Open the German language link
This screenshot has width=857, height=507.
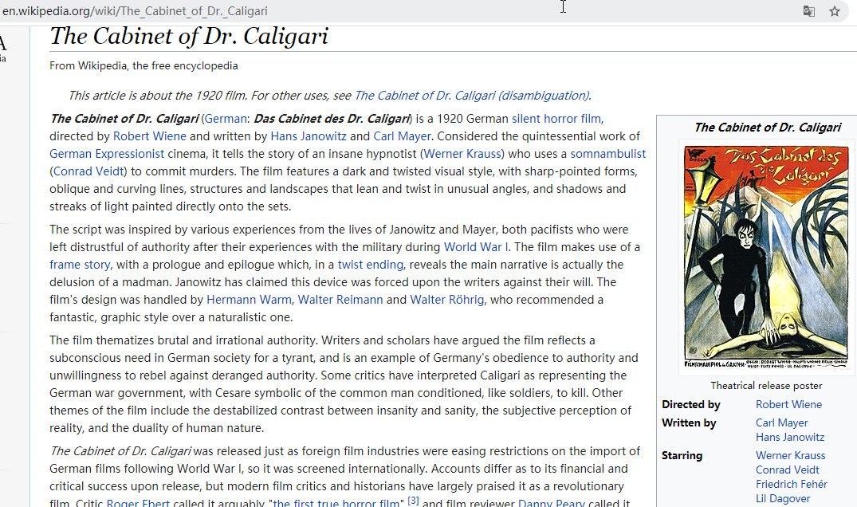click(x=226, y=119)
